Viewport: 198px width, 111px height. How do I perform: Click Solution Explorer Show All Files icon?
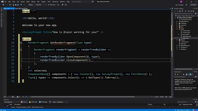pos(193,11)
